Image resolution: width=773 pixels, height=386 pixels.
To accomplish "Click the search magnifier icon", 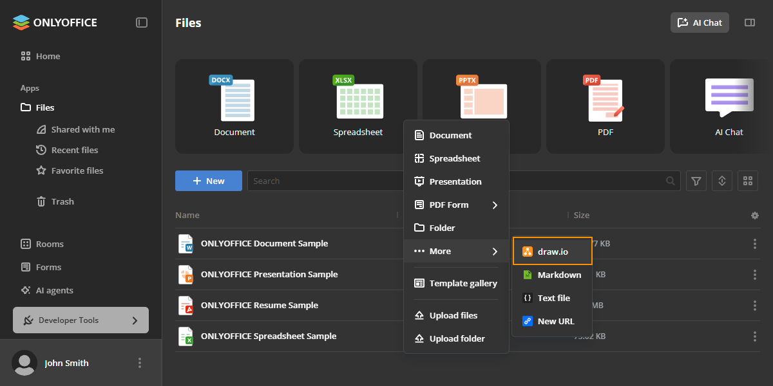I will click(671, 181).
